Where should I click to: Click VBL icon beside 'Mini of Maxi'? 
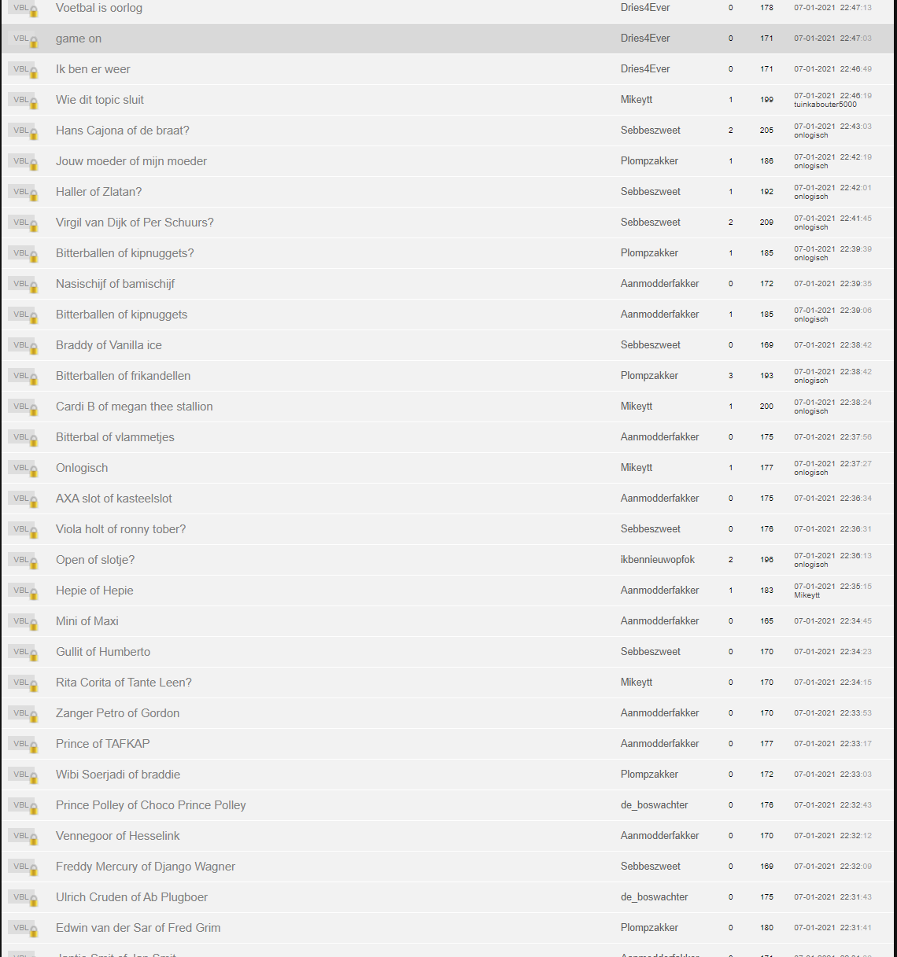coord(23,621)
